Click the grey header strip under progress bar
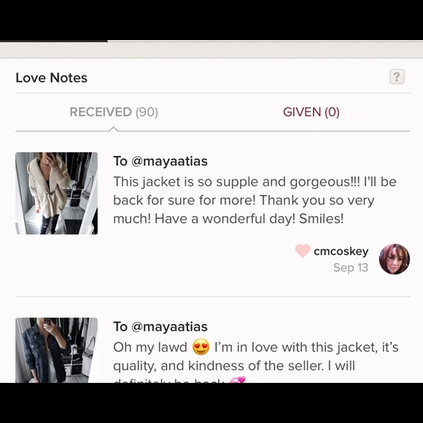Image resolution: width=423 pixels, height=423 pixels. coord(211,50)
